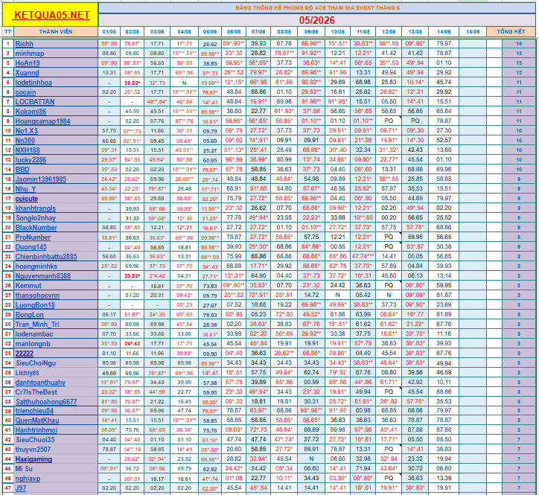This screenshot has height=495, width=539.
Task: Select member cell SieuChuoi35
Action: 56,439
